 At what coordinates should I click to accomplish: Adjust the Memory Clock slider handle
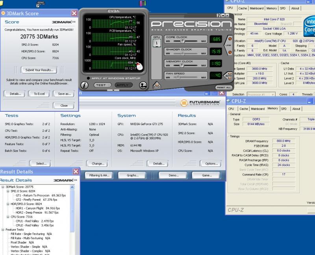(x=182, y=65)
